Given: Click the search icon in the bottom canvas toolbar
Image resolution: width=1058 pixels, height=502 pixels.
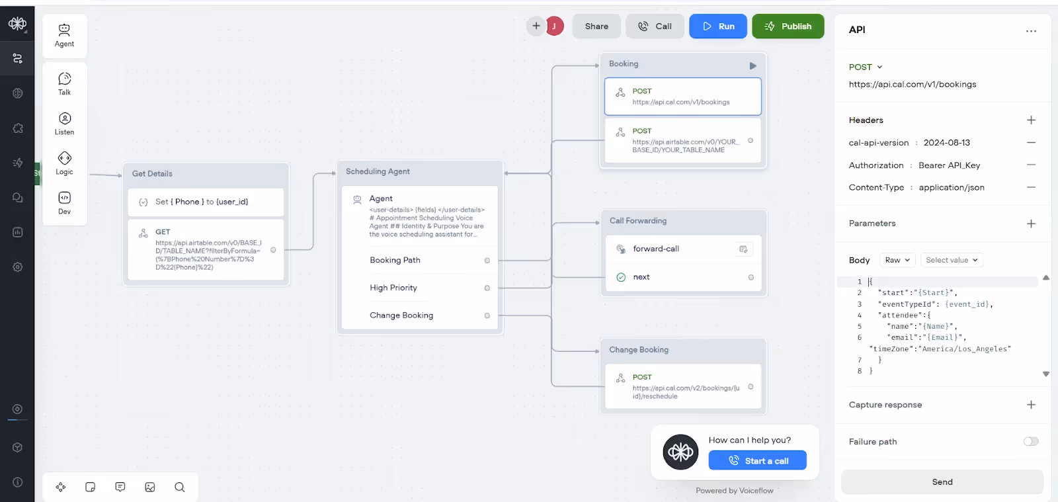Looking at the screenshot, I should (x=179, y=487).
